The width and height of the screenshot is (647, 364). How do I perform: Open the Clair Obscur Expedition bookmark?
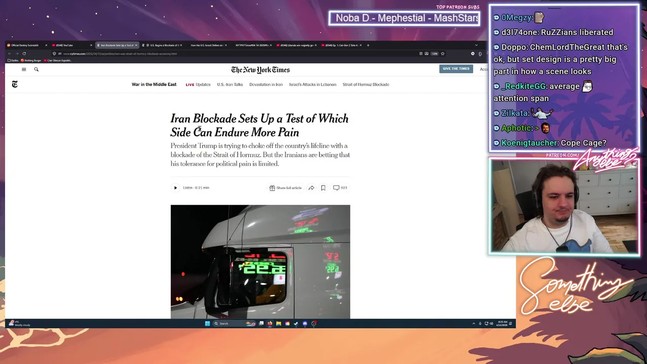58,60
